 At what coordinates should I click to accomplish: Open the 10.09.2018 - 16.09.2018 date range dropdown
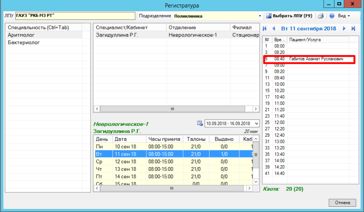pos(256,123)
